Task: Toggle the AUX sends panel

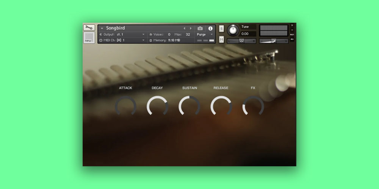Action: pyautogui.click(x=292, y=35)
